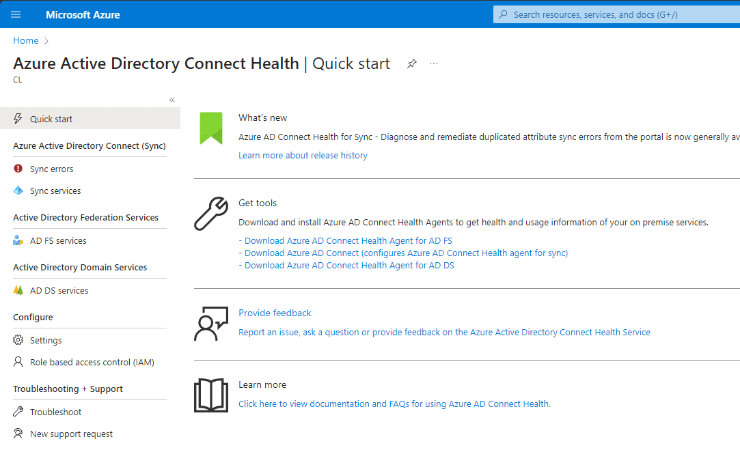Pin the Quick start page

(412, 64)
